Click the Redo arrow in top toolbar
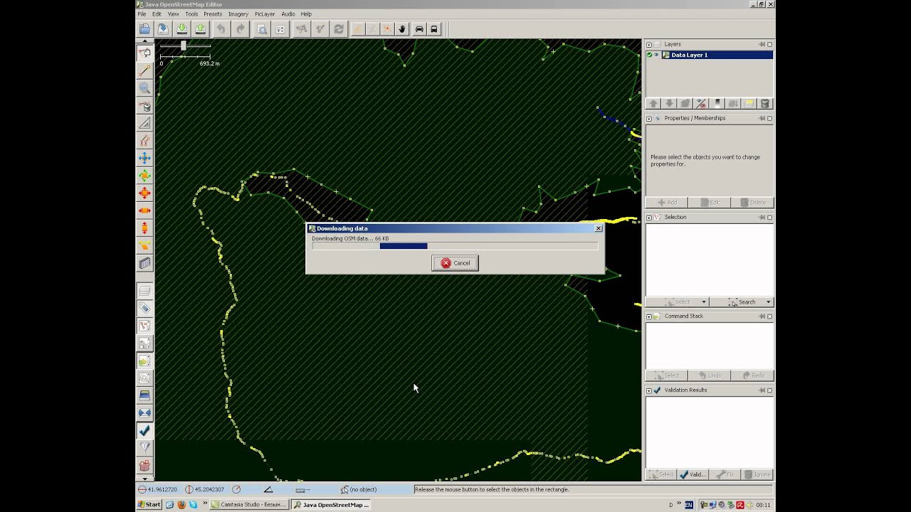Viewport: 911px width, 512px height. pos(241,29)
